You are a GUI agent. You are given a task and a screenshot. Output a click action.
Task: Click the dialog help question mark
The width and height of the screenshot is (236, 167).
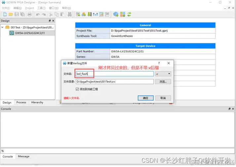click(159, 63)
